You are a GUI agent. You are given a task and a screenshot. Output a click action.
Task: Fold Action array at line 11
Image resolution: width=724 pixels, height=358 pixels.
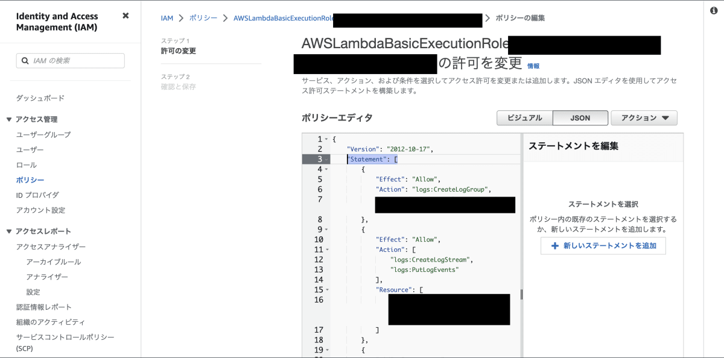(326, 250)
